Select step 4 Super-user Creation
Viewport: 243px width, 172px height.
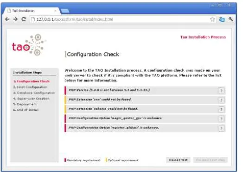pyautogui.click(x=32, y=98)
